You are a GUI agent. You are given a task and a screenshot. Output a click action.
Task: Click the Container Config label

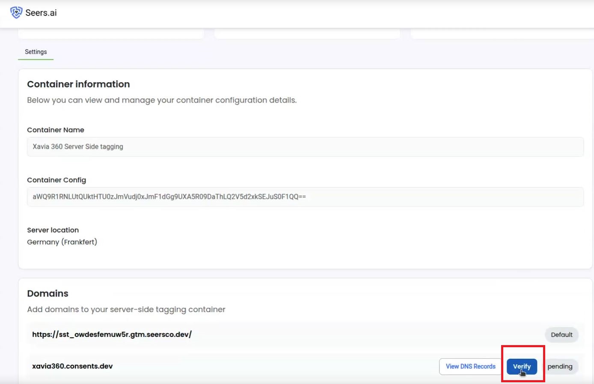coord(56,180)
